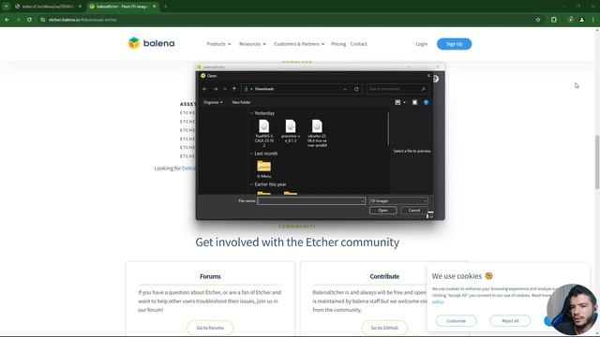Image resolution: width=600 pixels, height=337 pixels.
Task: Click the Contact link
Action: tap(358, 44)
